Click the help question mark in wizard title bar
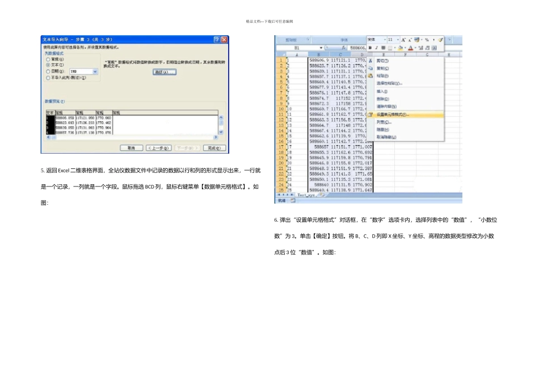Viewport: 539px width, 381px height. (217, 39)
